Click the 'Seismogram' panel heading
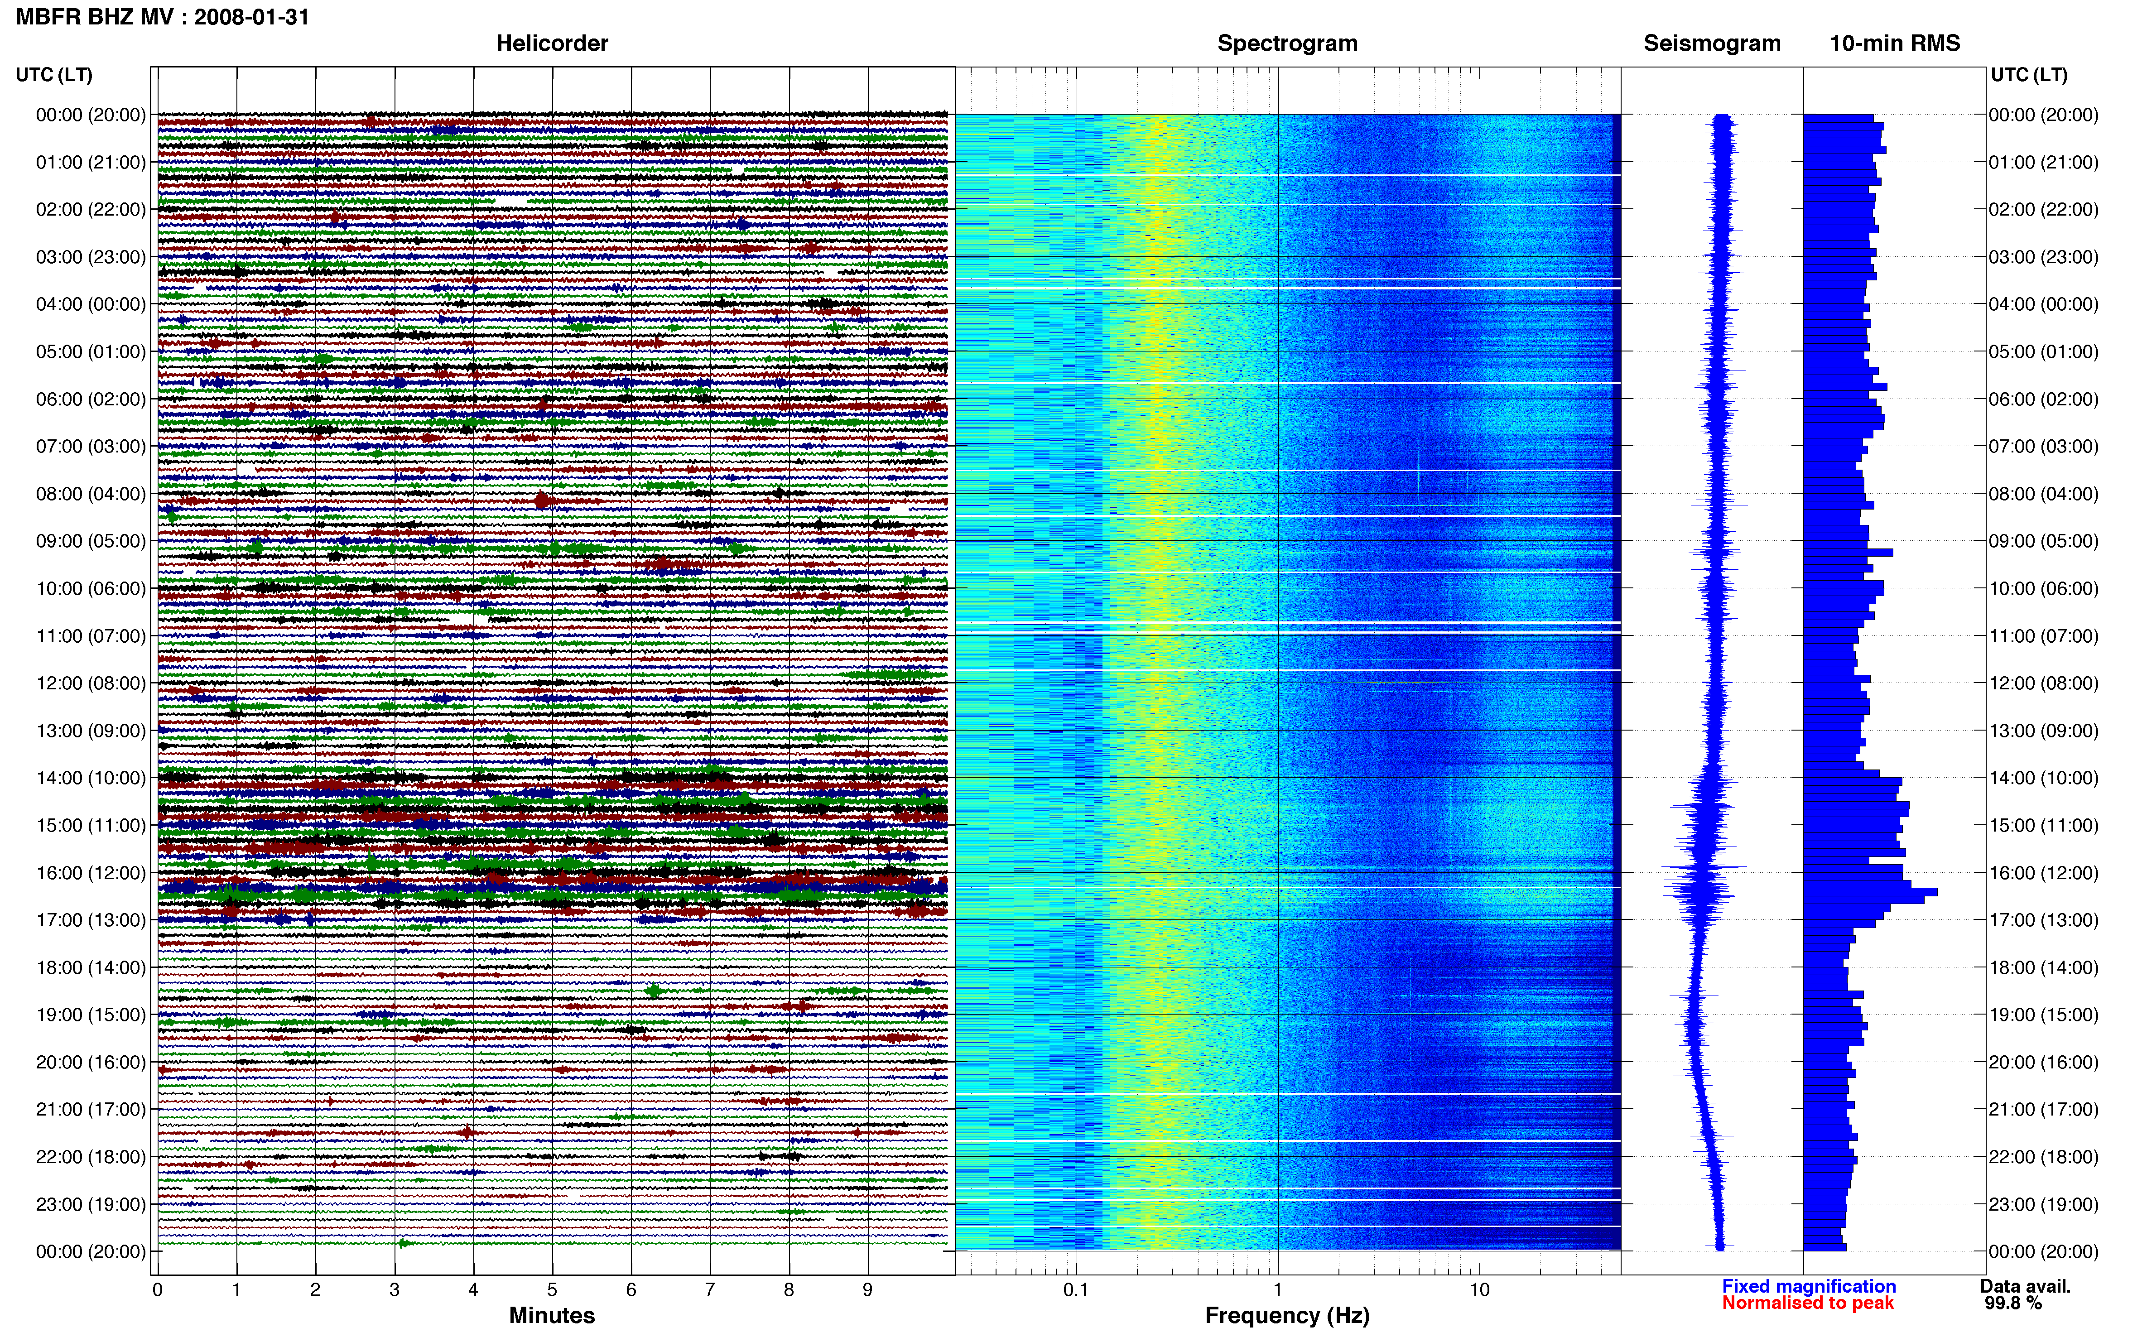This screenshot has width=2147, height=1342. coord(1712,43)
